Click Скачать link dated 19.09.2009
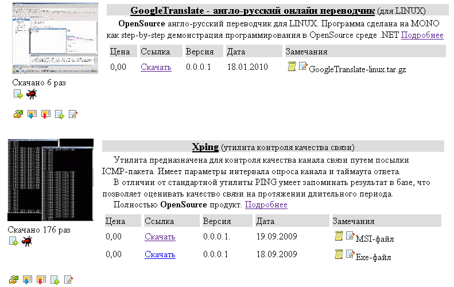Viewport: 454px width, 287px height. click(x=160, y=237)
